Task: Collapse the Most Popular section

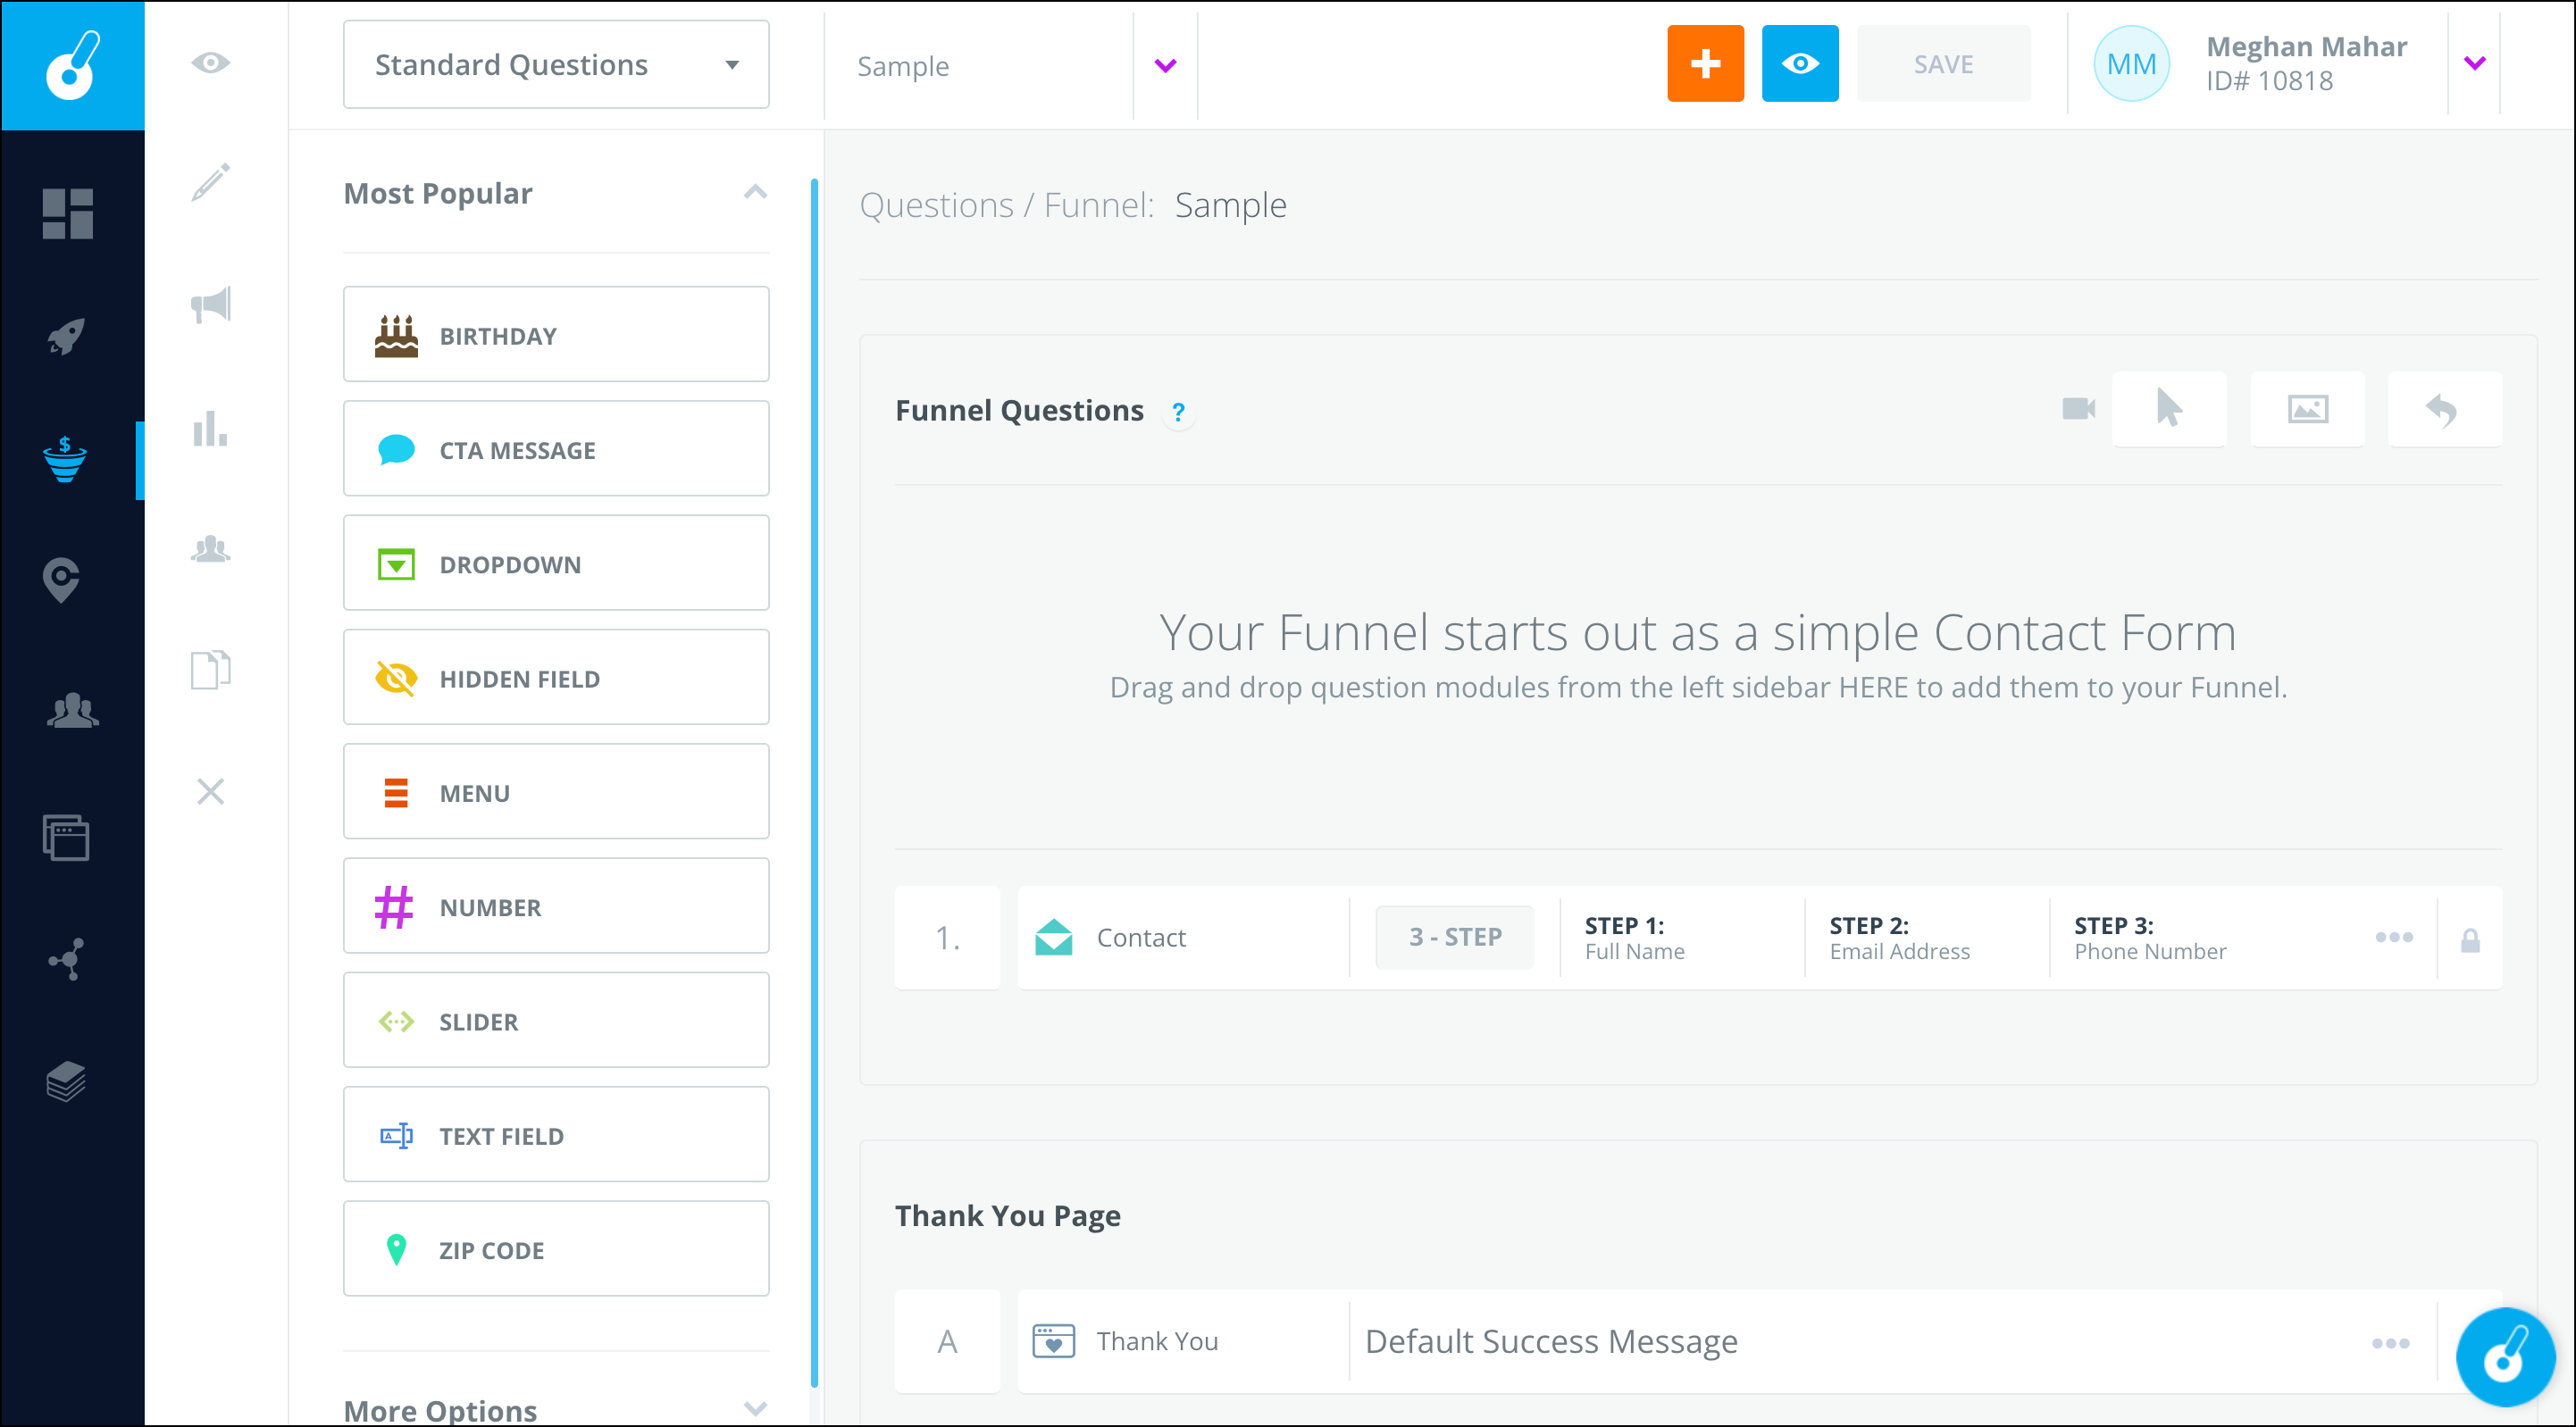Action: (756, 192)
